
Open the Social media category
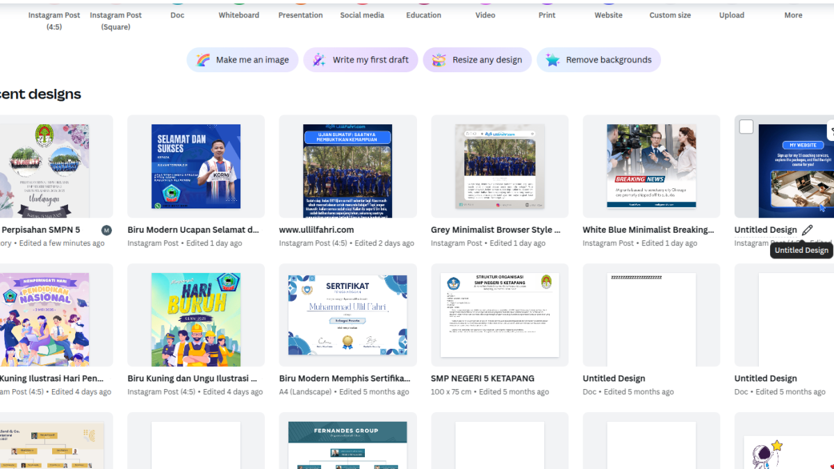click(362, 15)
